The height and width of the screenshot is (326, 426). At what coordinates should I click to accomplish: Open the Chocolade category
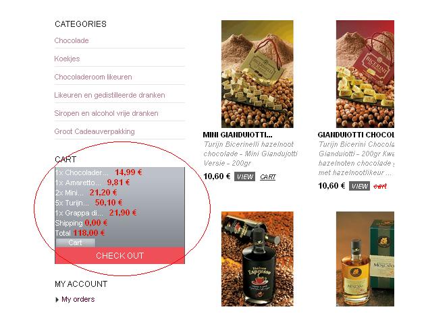point(72,40)
